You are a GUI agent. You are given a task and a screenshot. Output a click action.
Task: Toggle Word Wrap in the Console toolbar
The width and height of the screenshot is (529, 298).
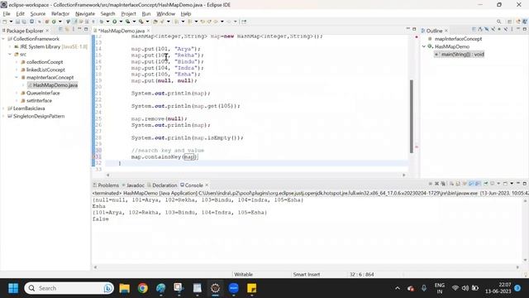(x=465, y=184)
